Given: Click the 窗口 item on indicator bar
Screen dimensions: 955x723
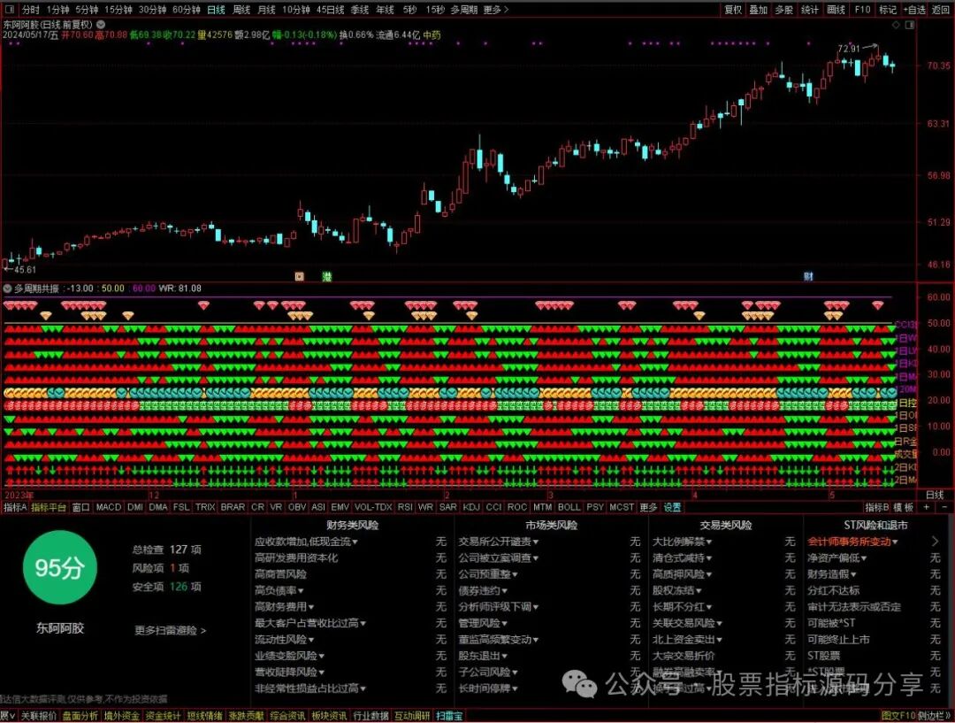Looking at the screenshot, I should coord(80,507).
